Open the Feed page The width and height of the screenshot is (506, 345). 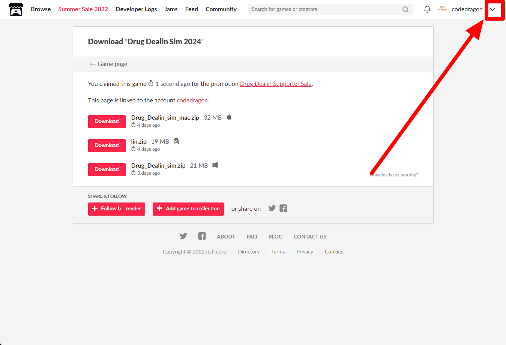point(191,9)
